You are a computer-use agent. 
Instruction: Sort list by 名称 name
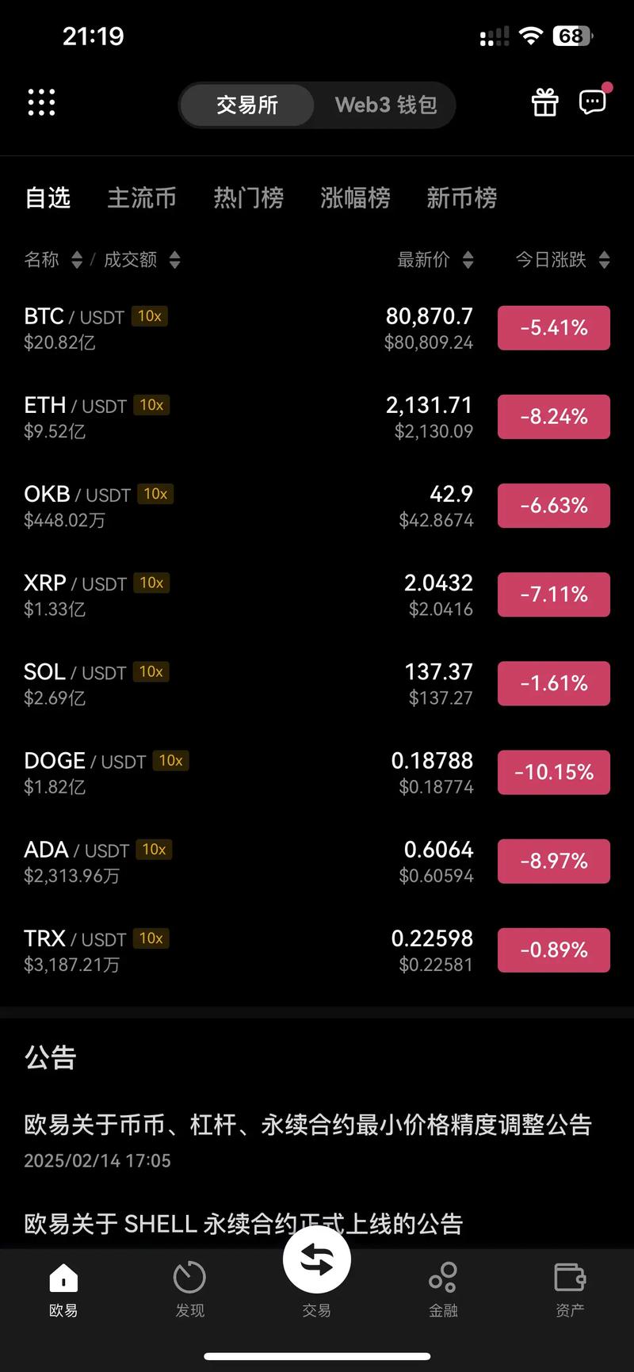tap(52, 260)
